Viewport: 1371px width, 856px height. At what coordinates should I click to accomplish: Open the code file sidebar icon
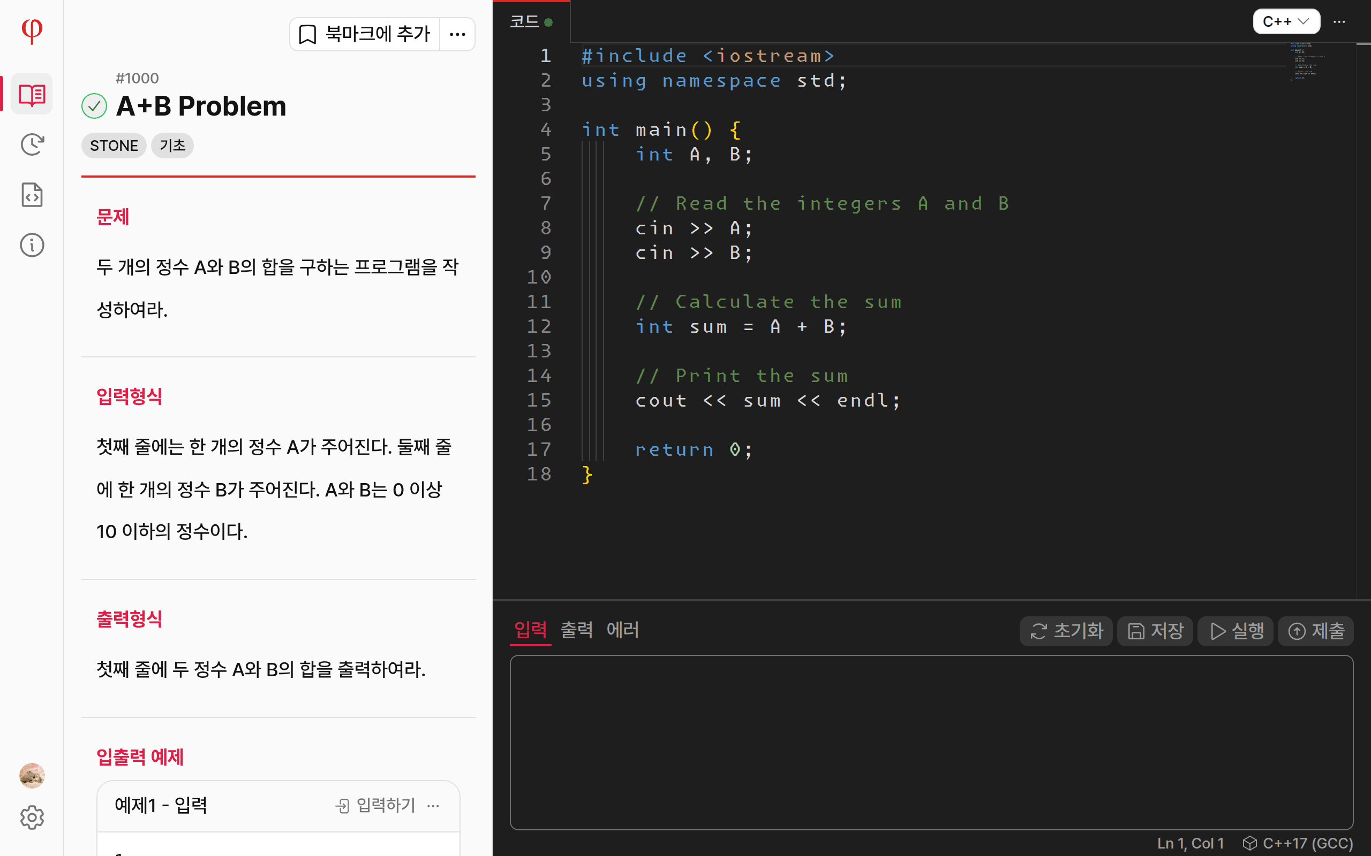32,195
